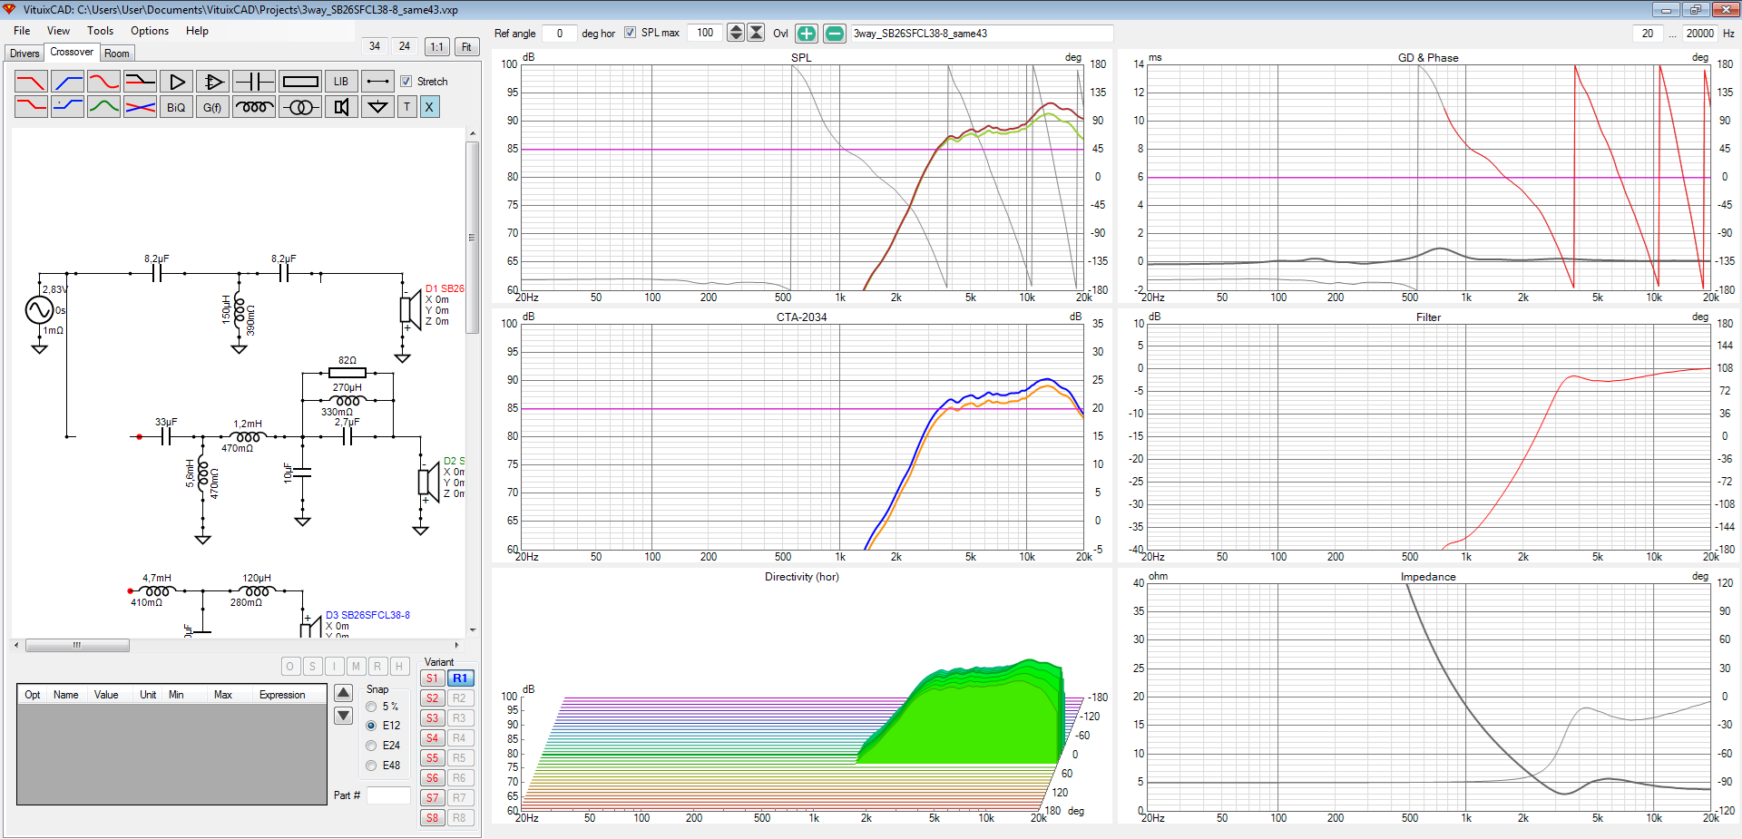Select the 5 % snap option
Viewport: 1742px width, 839px height.
pyautogui.click(x=371, y=707)
